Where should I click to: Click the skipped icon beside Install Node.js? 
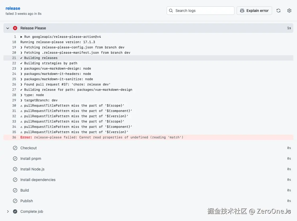(x=15, y=169)
